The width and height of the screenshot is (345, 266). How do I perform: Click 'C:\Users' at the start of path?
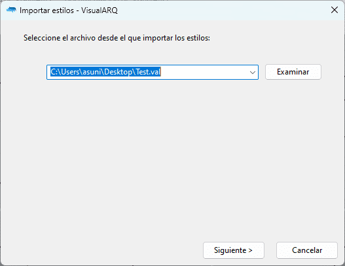[65, 72]
